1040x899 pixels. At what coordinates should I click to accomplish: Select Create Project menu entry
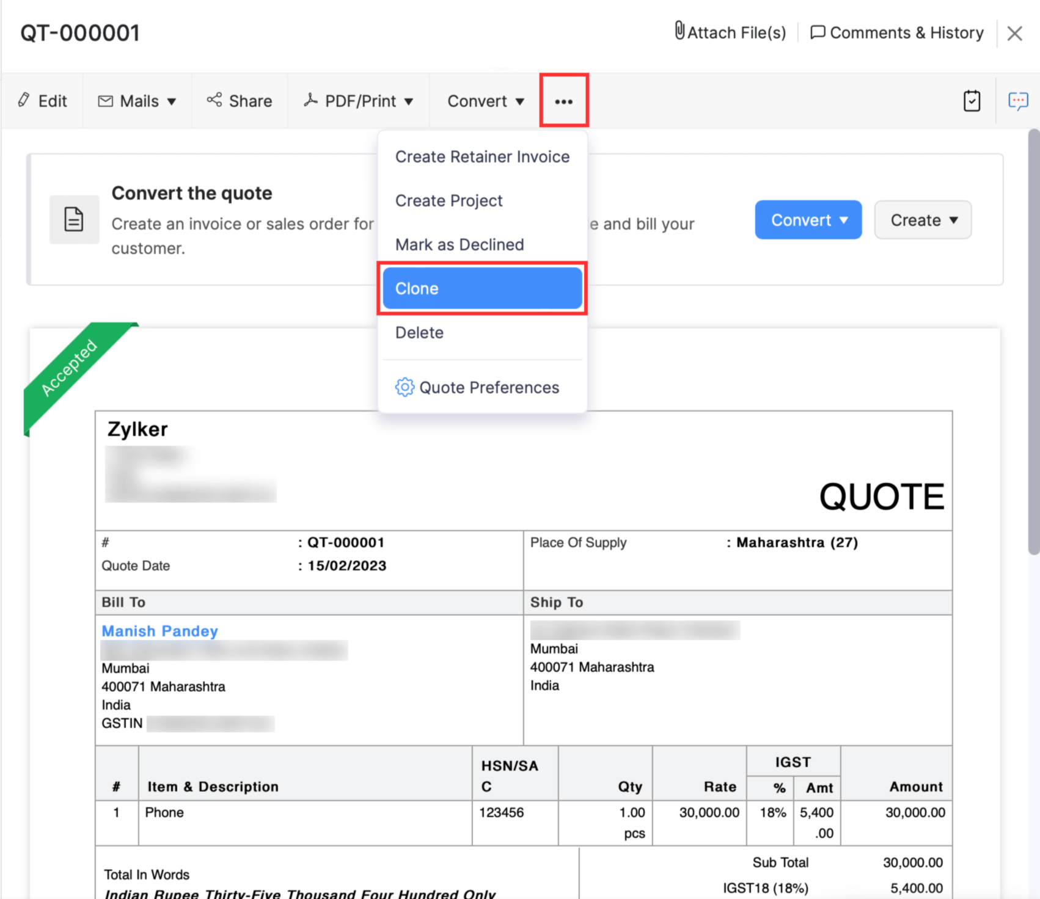tap(449, 201)
